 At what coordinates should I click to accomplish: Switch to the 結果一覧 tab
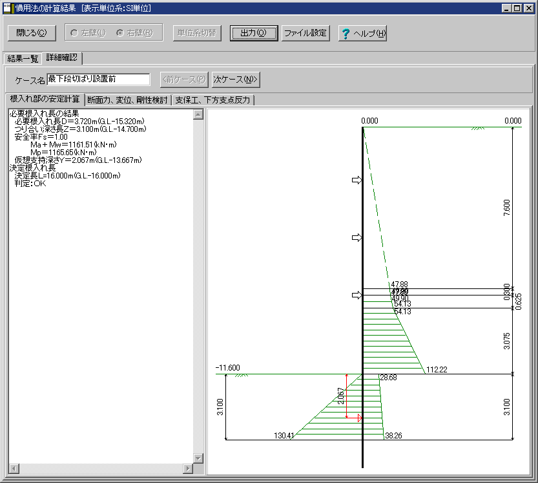(x=22, y=58)
